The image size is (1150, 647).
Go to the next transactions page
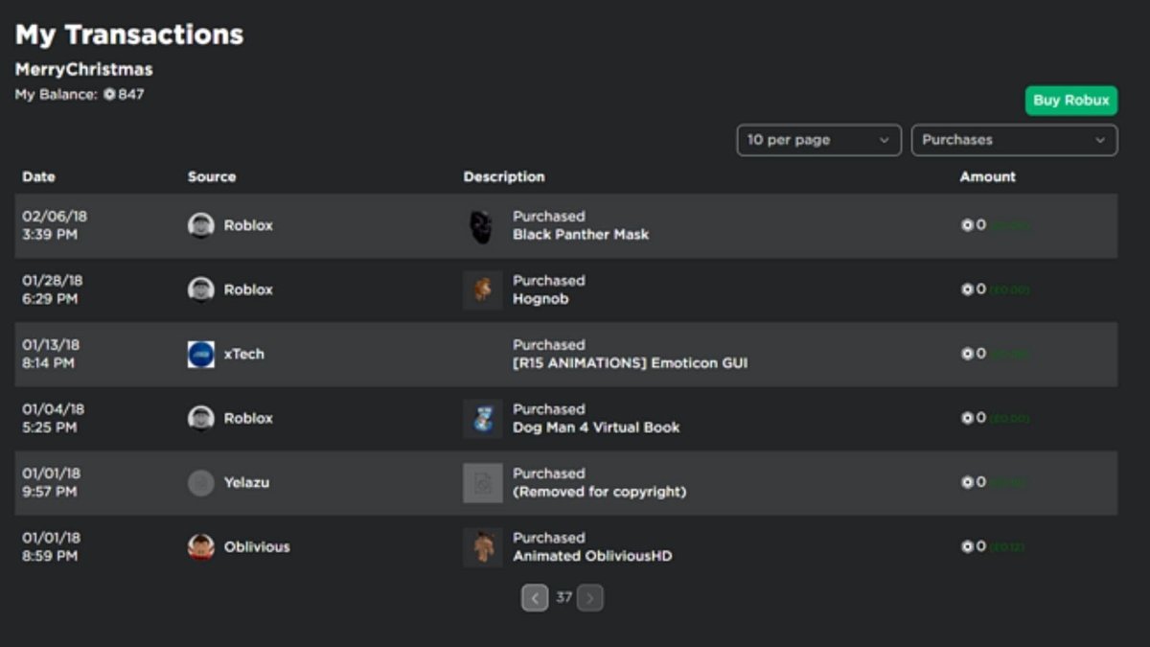(589, 596)
